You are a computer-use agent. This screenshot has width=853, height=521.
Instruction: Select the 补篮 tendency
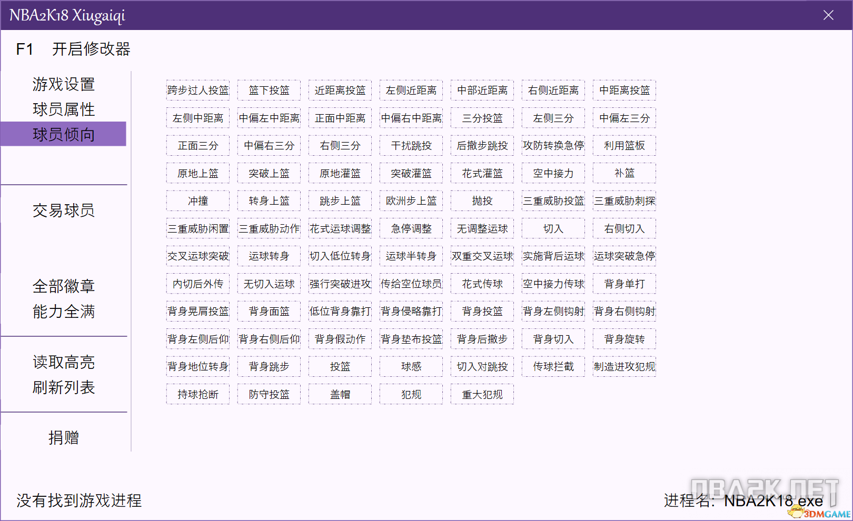pos(624,173)
